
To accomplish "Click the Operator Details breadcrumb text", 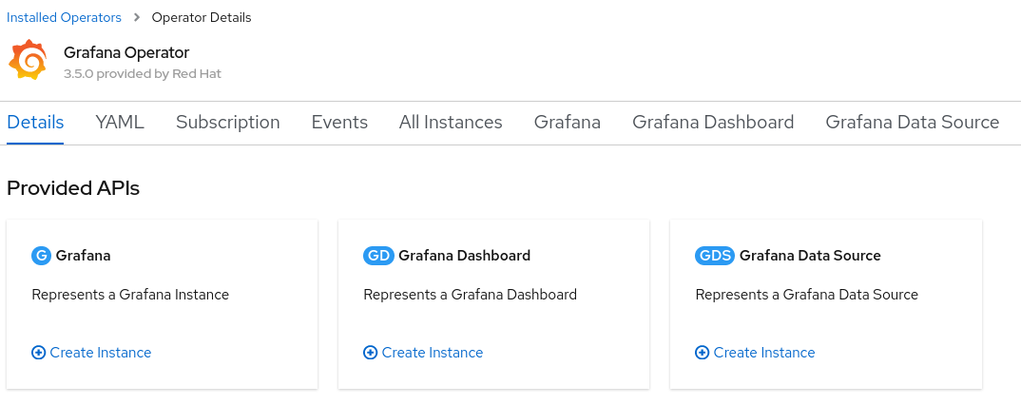I will click(x=202, y=17).
